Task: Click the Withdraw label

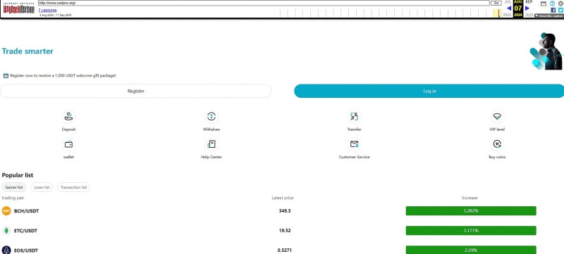Action: click(x=211, y=129)
